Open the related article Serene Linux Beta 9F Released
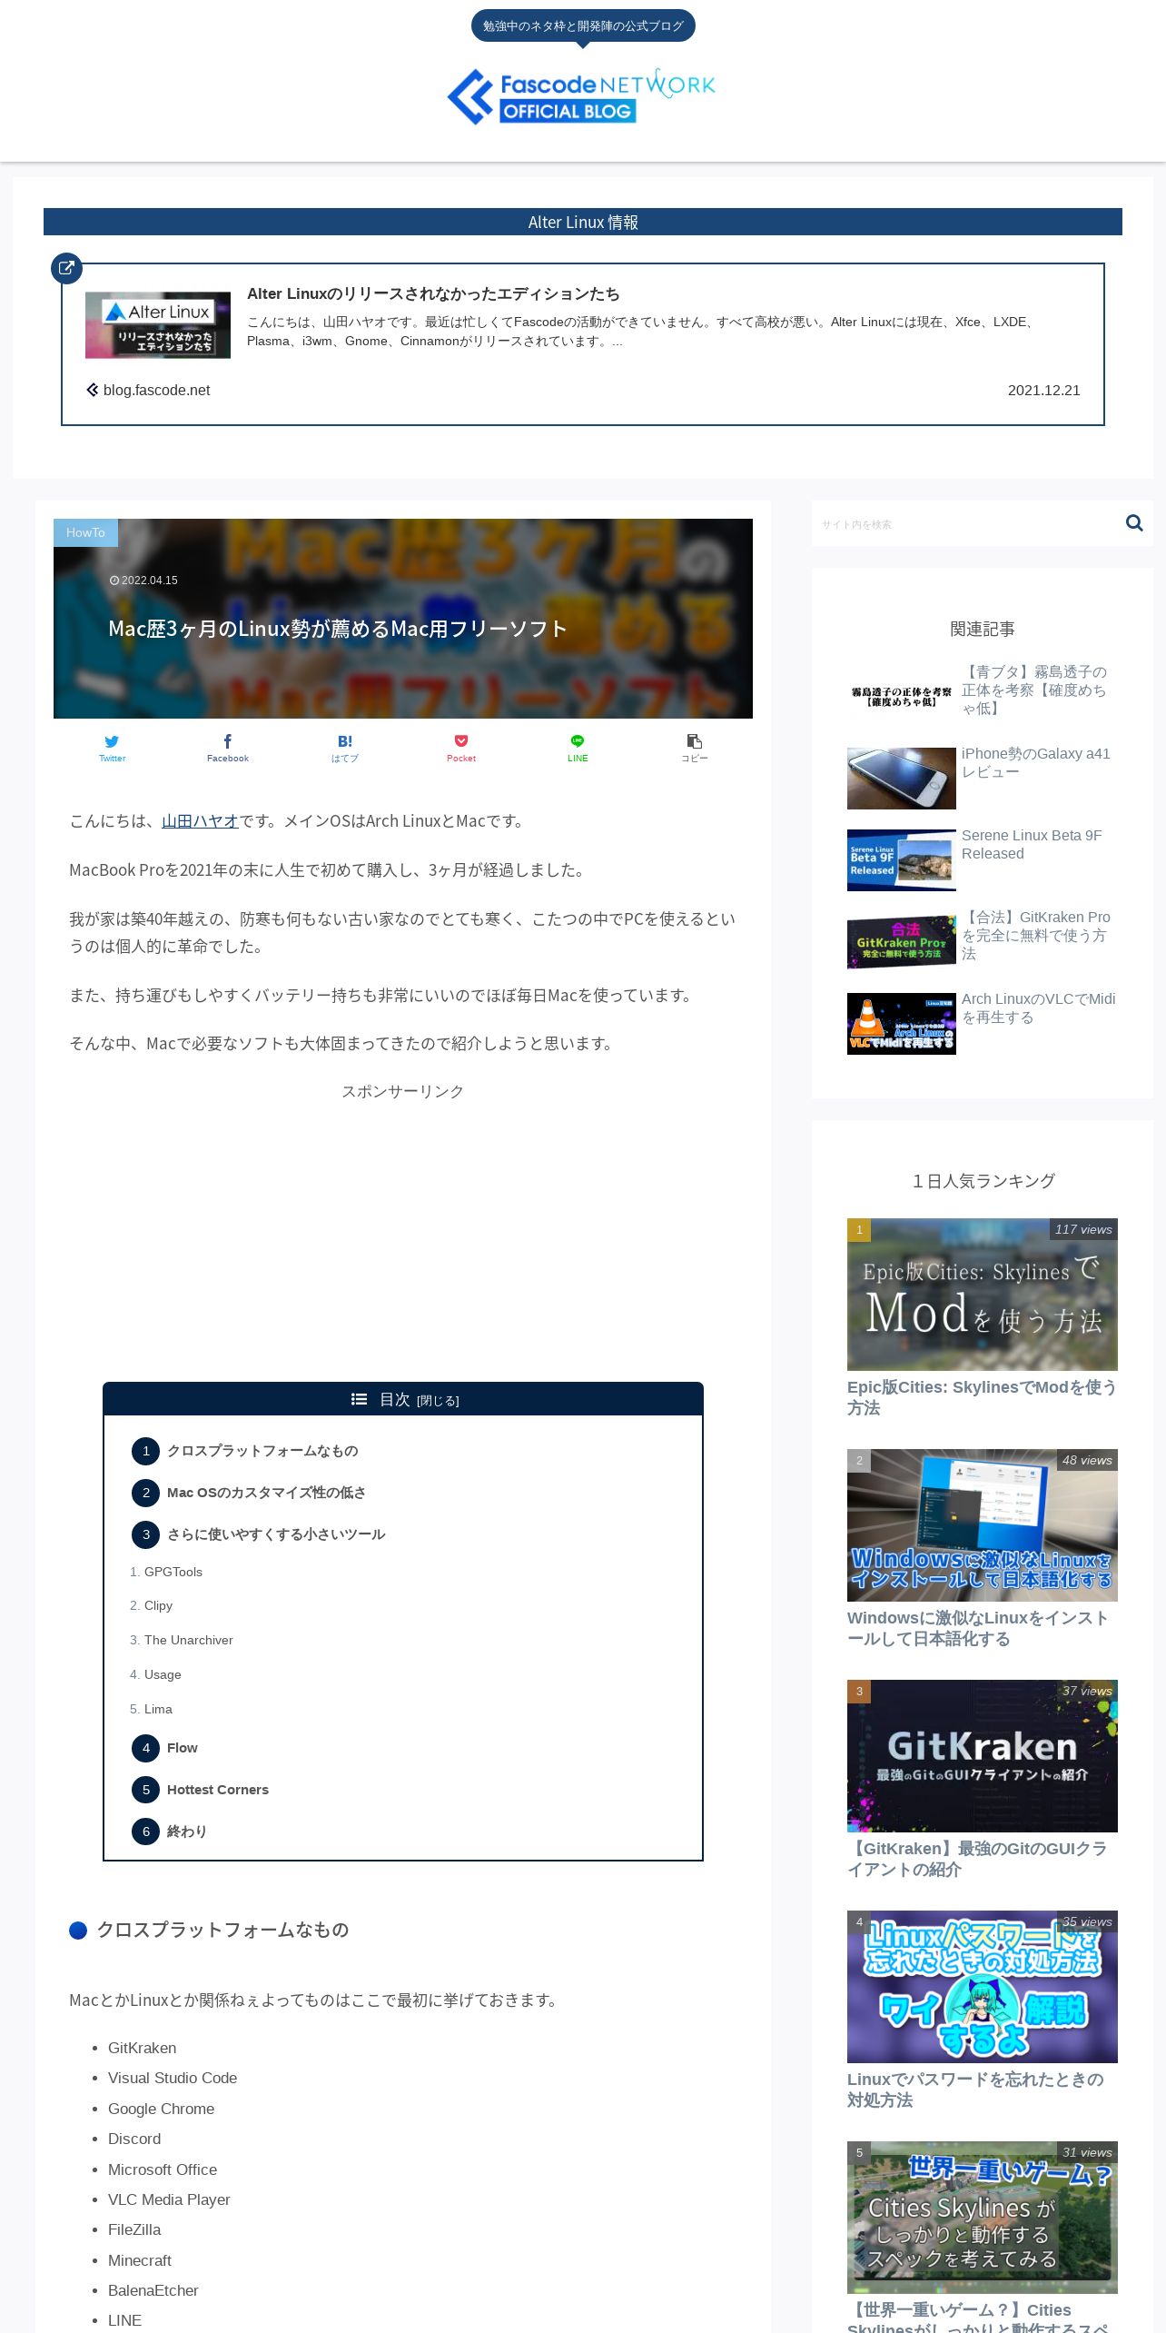1166x2333 pixels. point(1032,845)
